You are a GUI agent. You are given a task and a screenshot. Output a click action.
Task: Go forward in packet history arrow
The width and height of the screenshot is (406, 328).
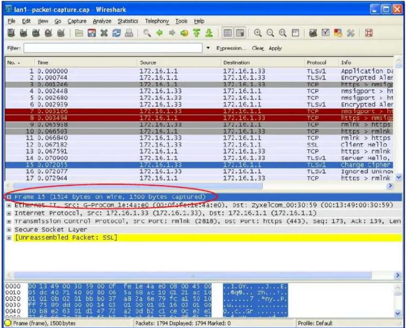[172, 33]
